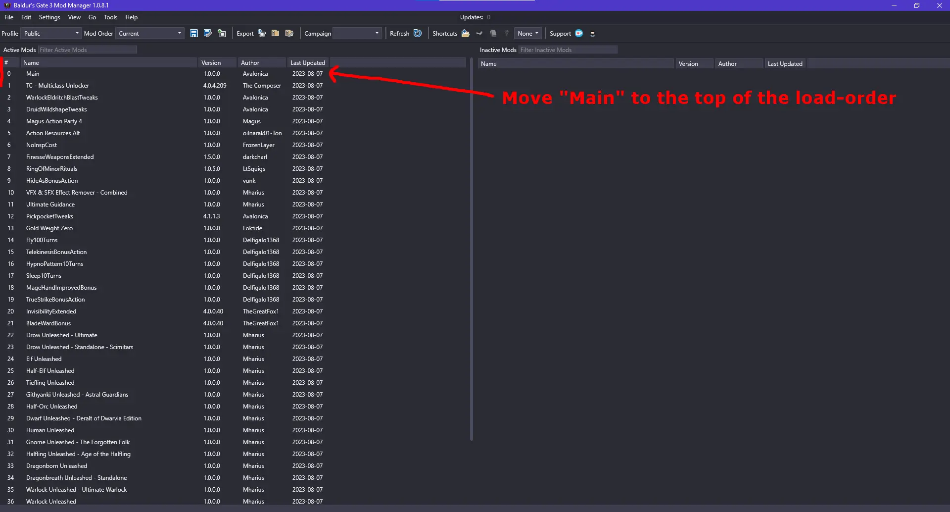Select RingOfMinorRituals mod
The image size is (950, 512).
233,169
